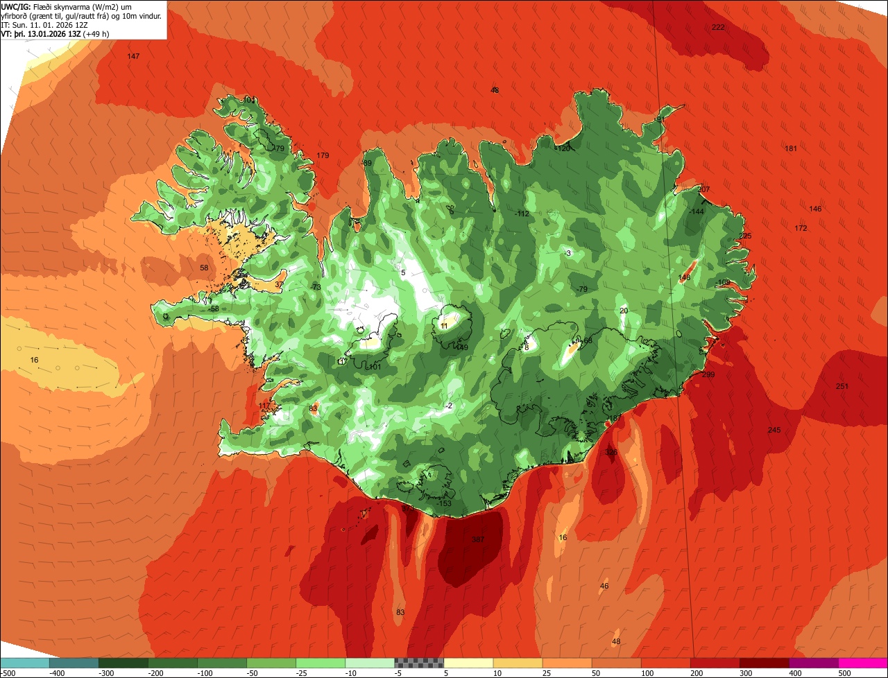Click the red-orange legend swatch between 100 and 200
This screenshot has height=678, width=888.
[665, 663]
